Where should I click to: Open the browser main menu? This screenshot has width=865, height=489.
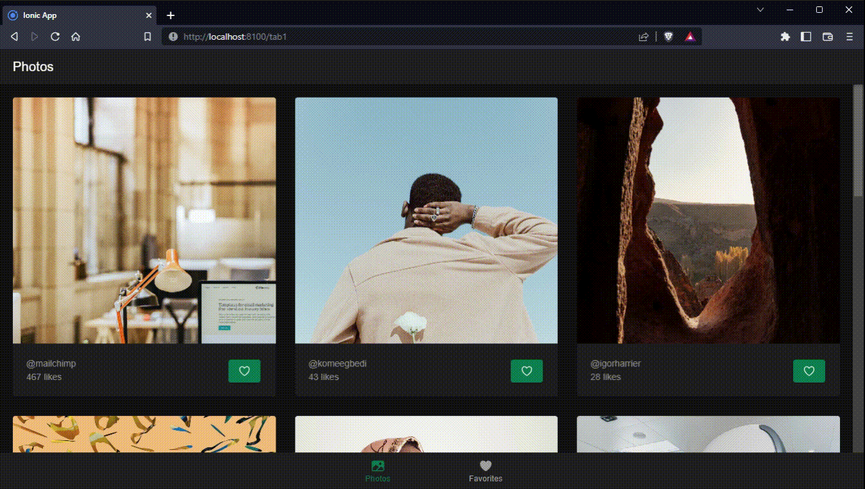click(x=850, y=37)
